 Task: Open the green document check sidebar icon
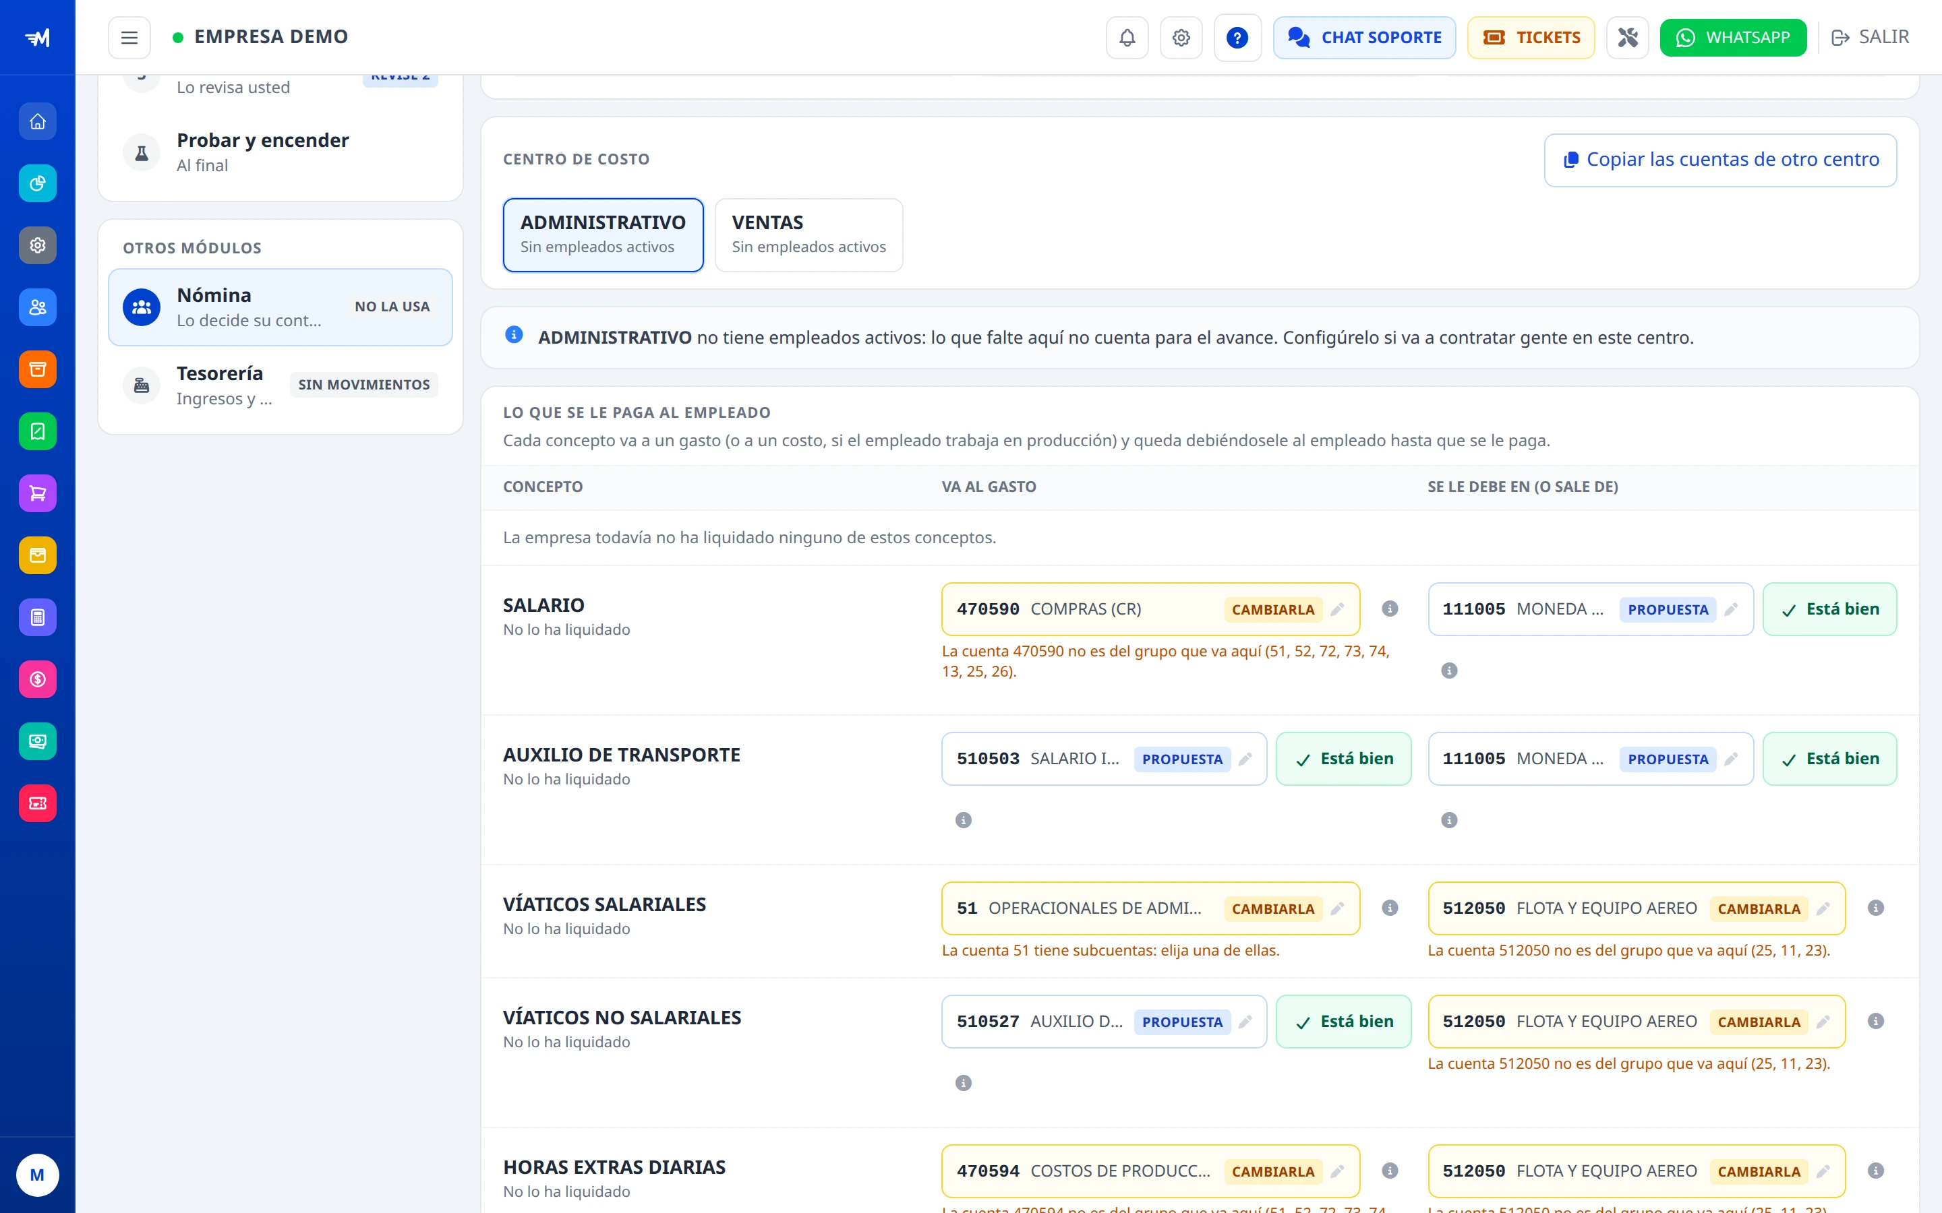point(38,431)
